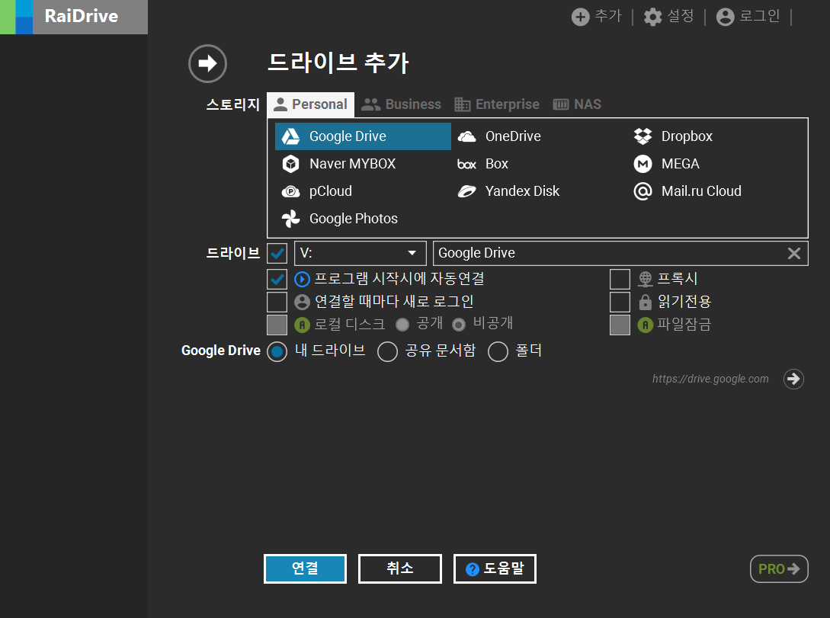Click the person icon for 새로 로그인

[302, 302]
